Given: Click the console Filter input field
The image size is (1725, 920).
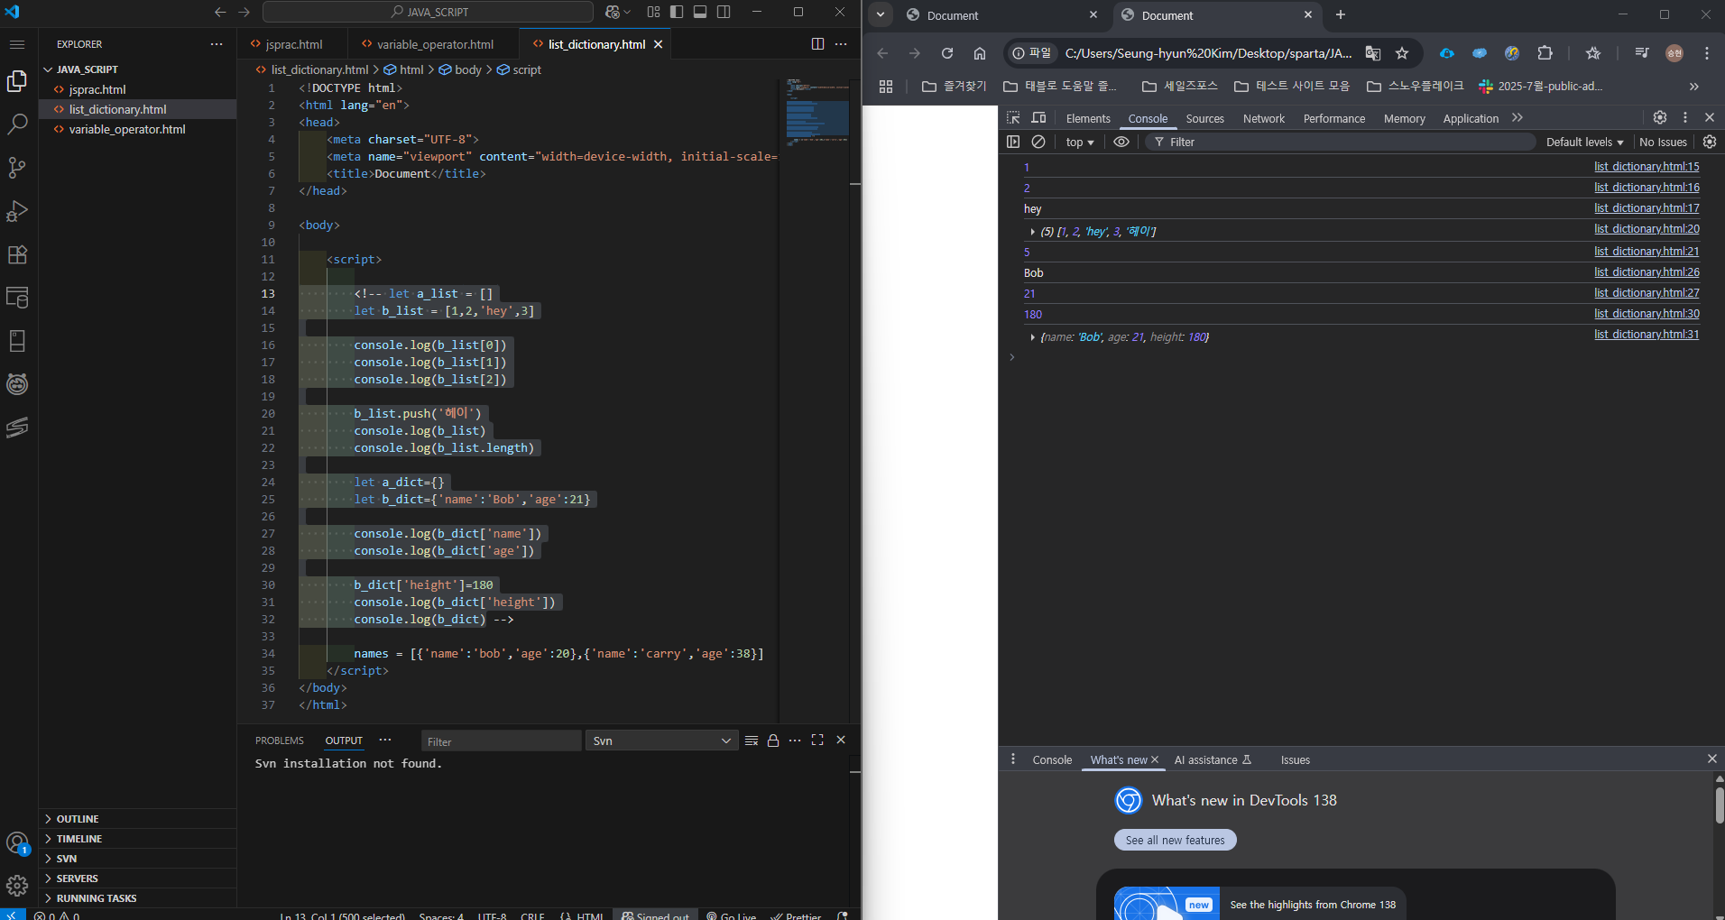Looking at the screenshot, I should pyautogui.click(x=1340, y=143).
